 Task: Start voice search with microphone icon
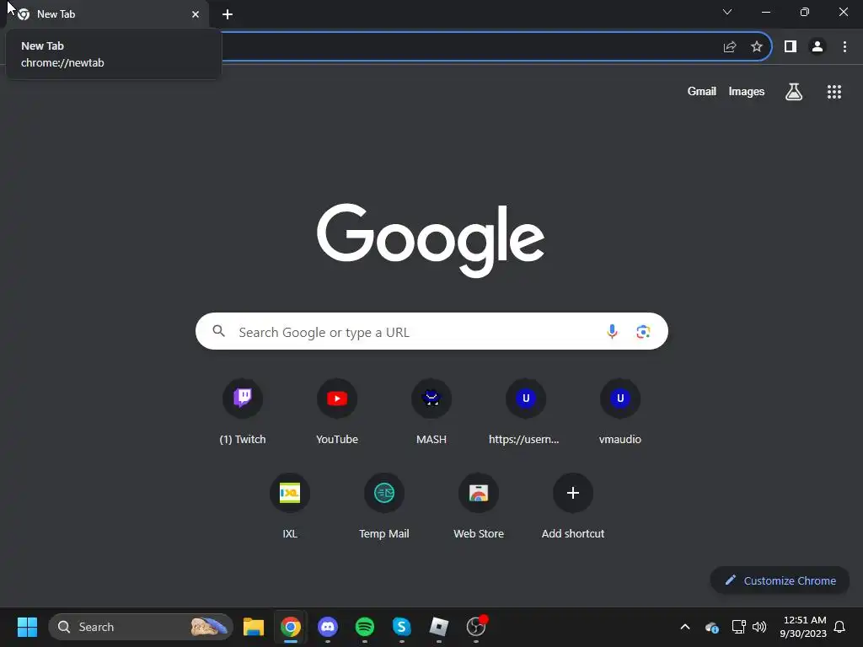click(612, 331)
